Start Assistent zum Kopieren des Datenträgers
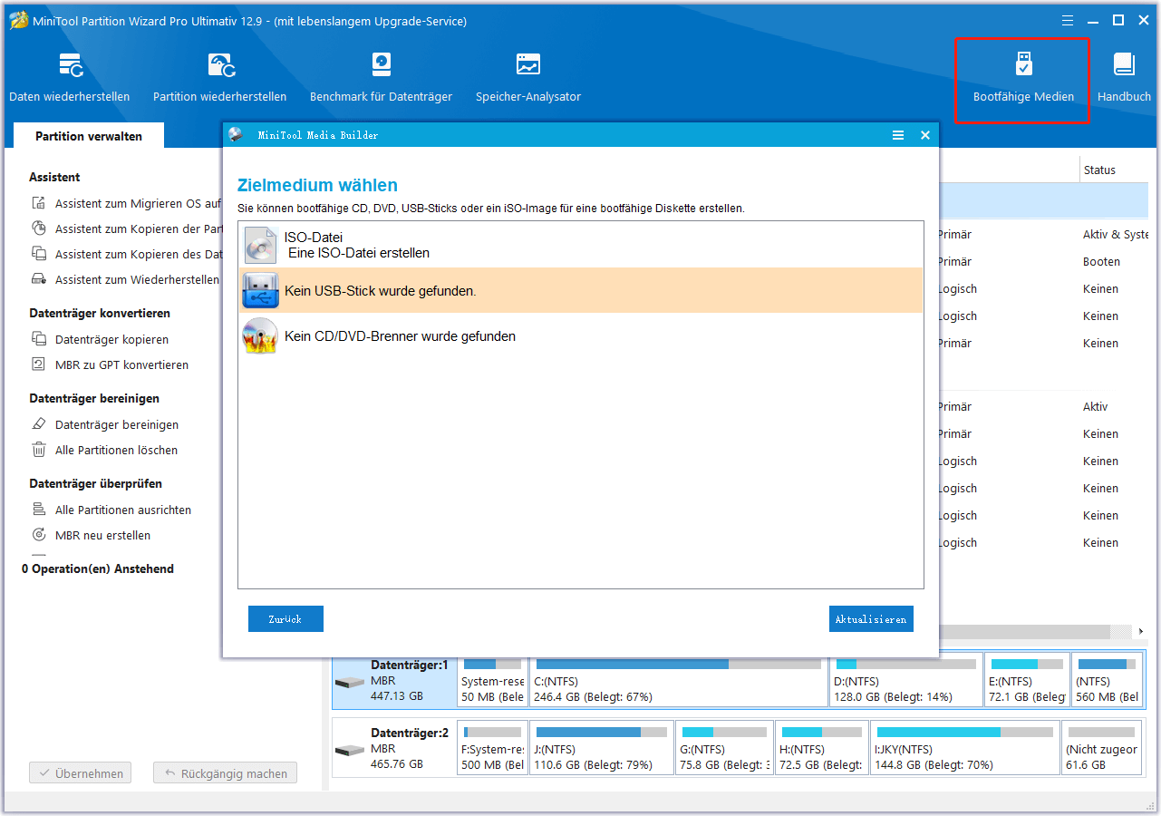 (126, 255)
